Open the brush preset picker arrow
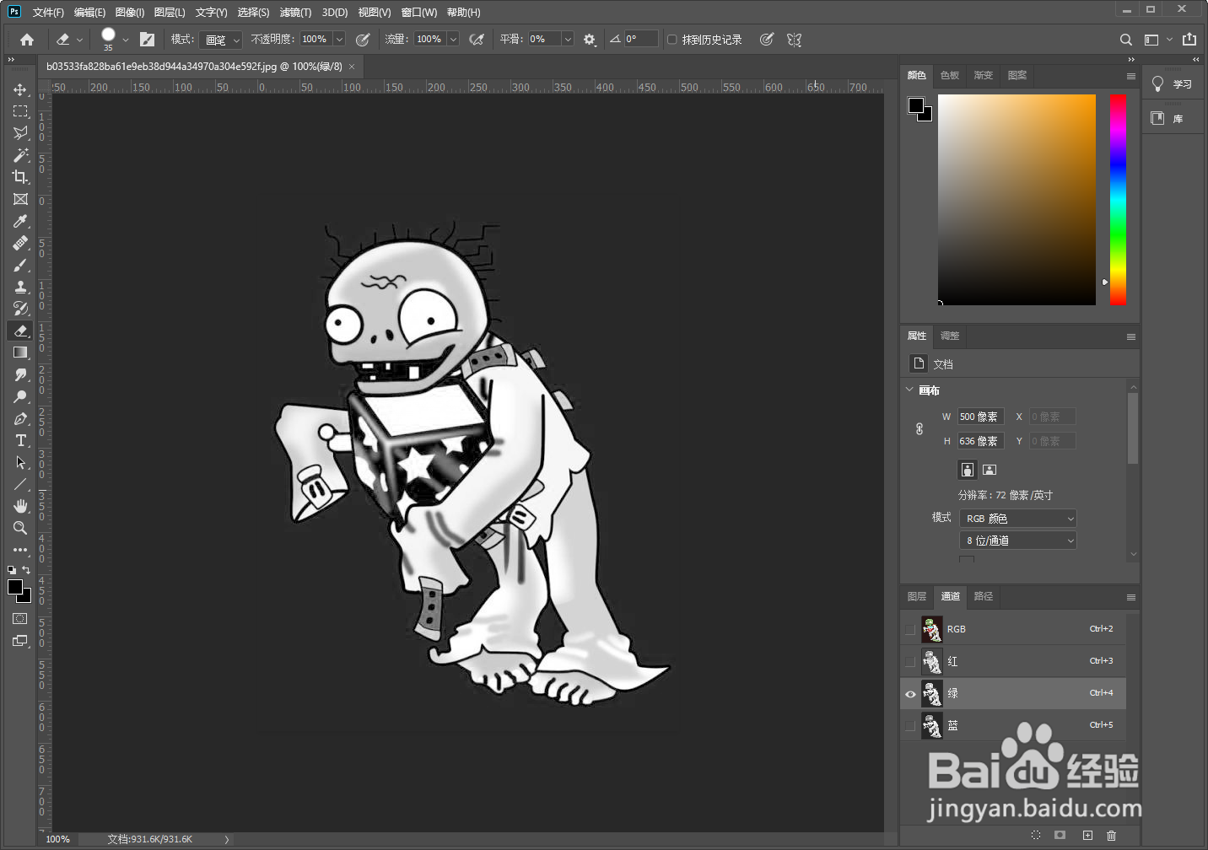 click(126, 40)
